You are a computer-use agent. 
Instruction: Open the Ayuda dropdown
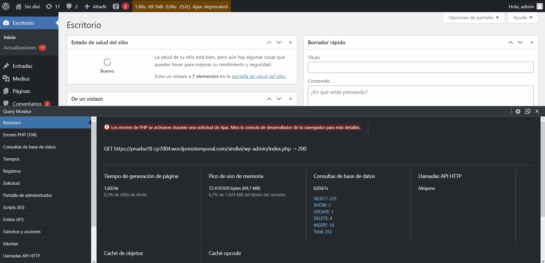click(523, 18)
